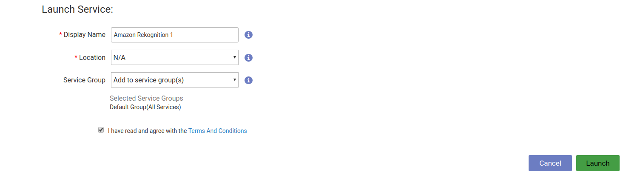
Task: Click the Display Name field label
Action: coord(84,35)
